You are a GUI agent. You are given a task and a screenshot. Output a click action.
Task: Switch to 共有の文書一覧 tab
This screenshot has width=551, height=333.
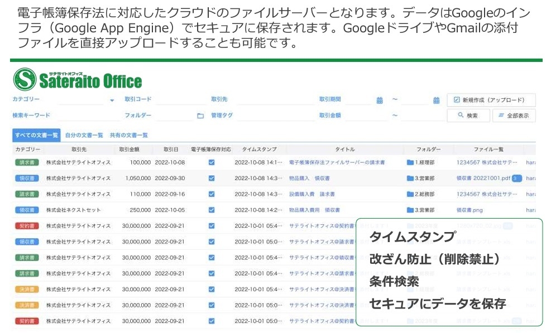click(128, 136)
